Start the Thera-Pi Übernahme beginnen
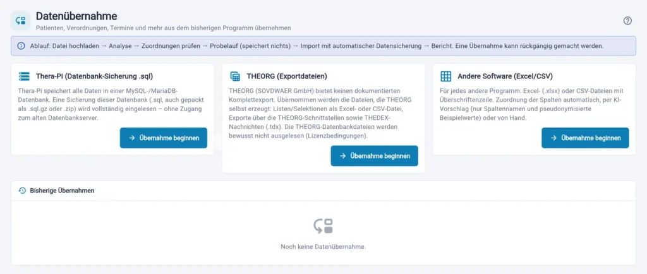Screen dimensions: 647x274 tap(164, 138)
